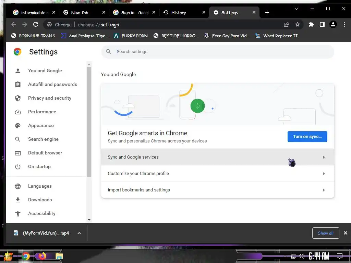Open the Extensions puzzle icon

pos(311,24)
